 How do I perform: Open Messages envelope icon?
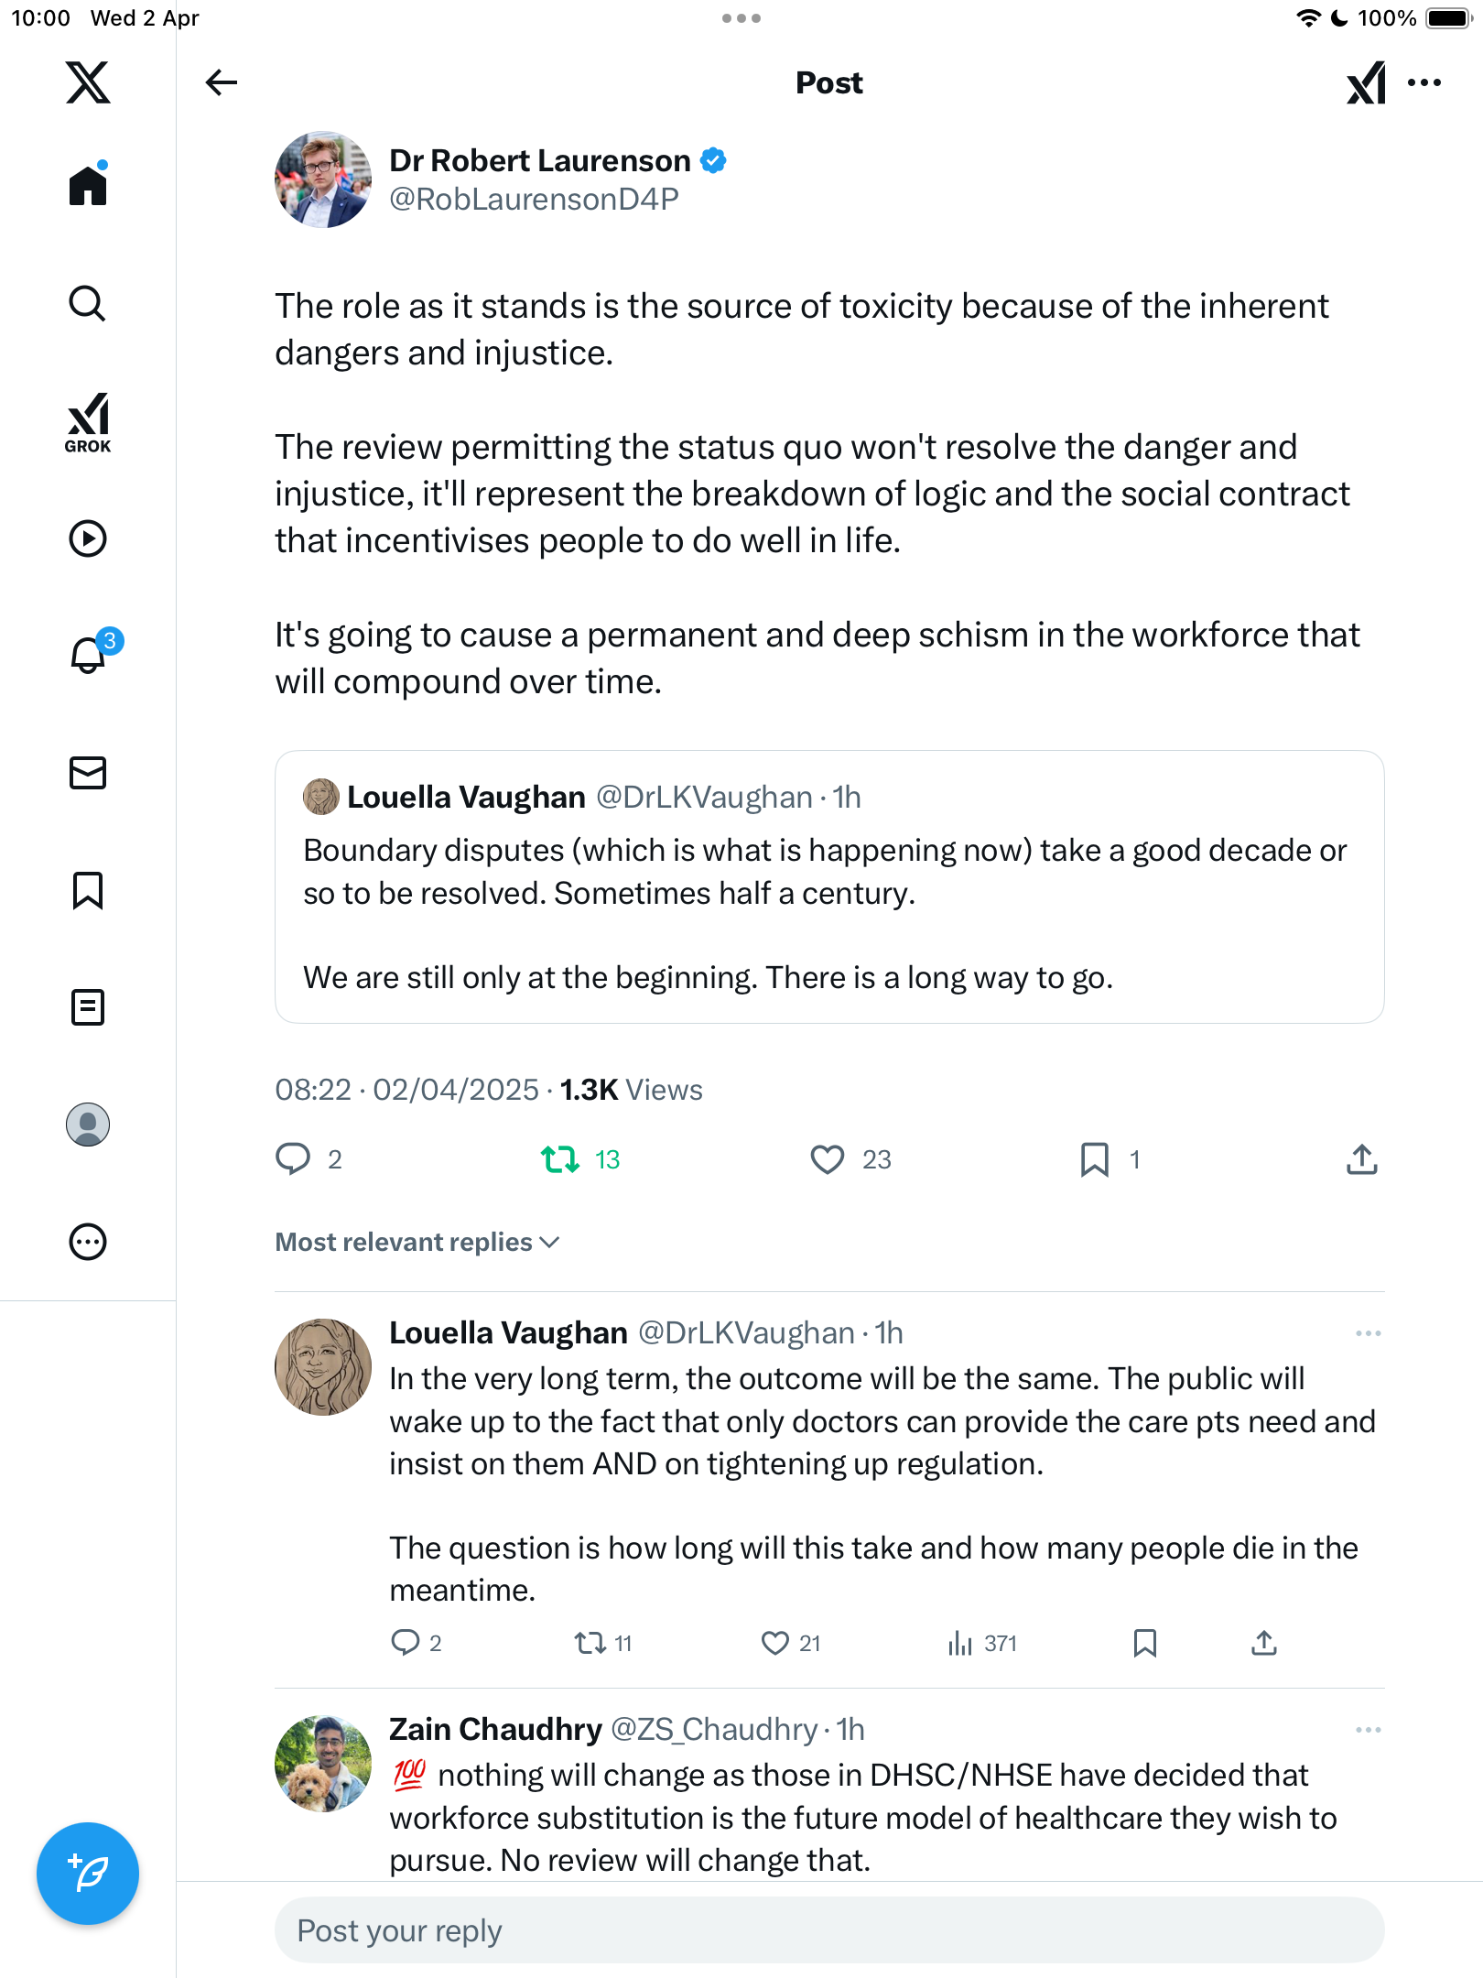(88, 773)
